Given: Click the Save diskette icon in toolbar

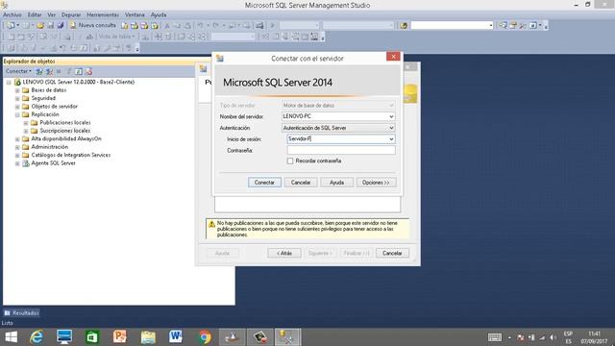Looking at the screenshot, I should [51, 26].
